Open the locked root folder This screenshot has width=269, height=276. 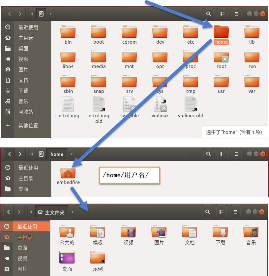click(x=221, y=59)
